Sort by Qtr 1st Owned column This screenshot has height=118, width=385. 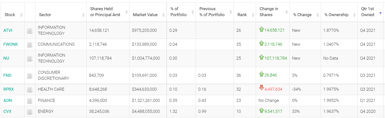[x=368, y=12]
